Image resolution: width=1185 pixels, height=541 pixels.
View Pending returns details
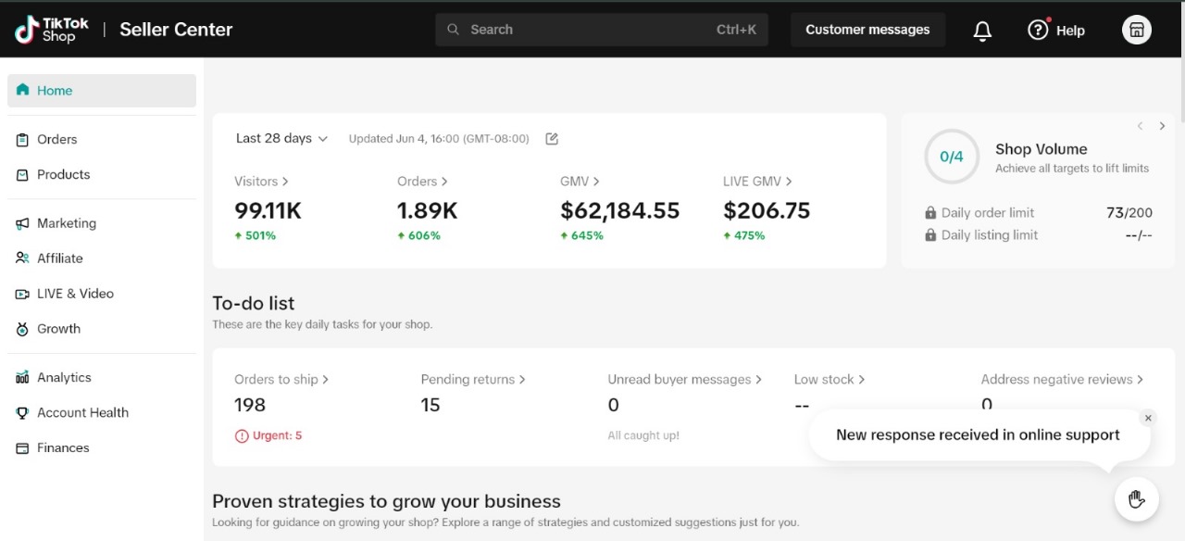pyautogui.click(x=472, y=380)
